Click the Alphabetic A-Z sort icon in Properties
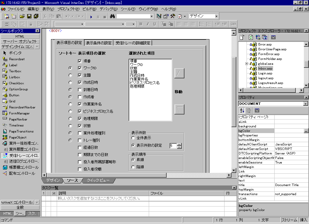Viewport: 309px width, 224px height. [x=242, y=110]
